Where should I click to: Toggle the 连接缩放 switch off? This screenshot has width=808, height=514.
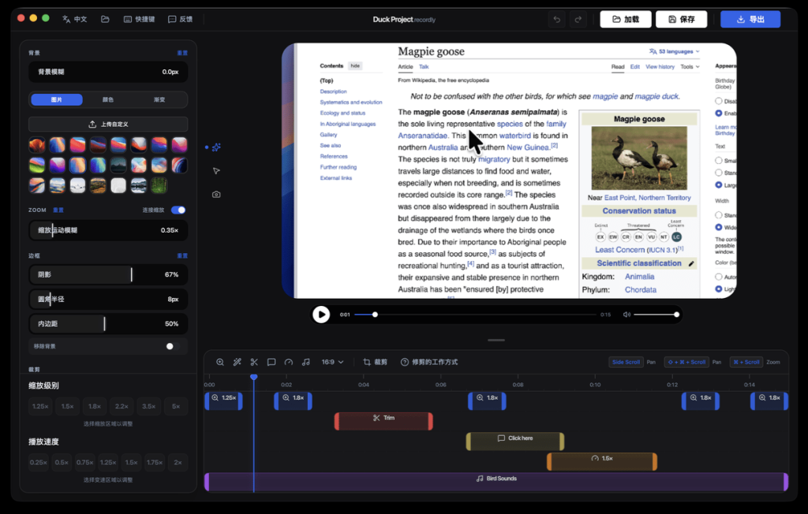(178, 210)
